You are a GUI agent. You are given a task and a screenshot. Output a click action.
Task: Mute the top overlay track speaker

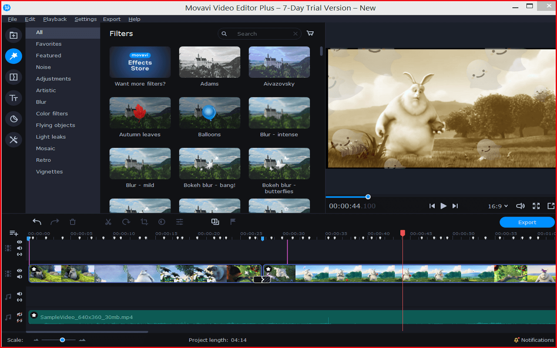[20, 248]
